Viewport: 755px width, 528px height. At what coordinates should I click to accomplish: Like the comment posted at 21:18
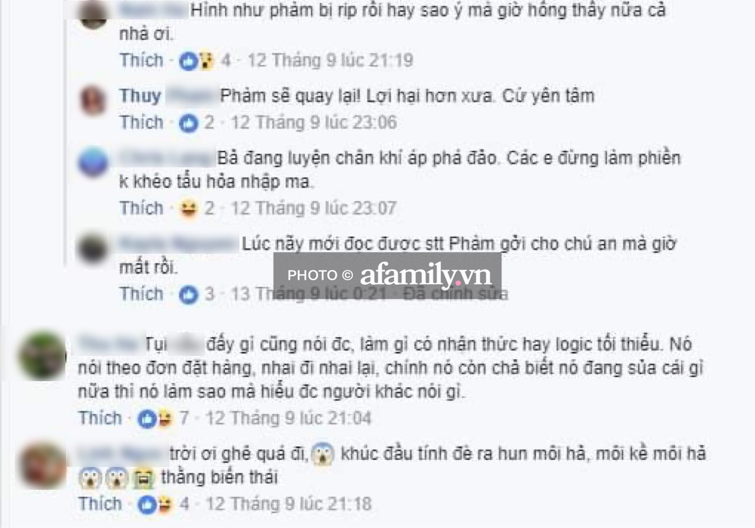[101, 505]
